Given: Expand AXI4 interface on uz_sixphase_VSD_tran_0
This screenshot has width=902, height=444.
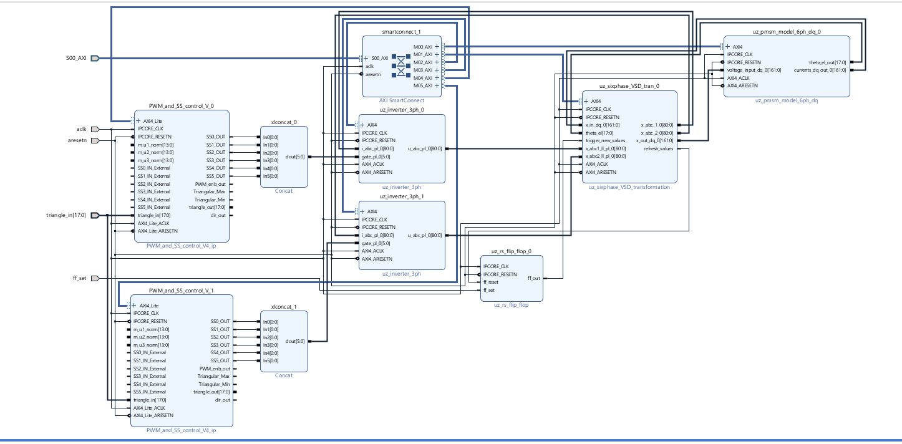Looking at the screenshot, I should [x=586, y=101].
